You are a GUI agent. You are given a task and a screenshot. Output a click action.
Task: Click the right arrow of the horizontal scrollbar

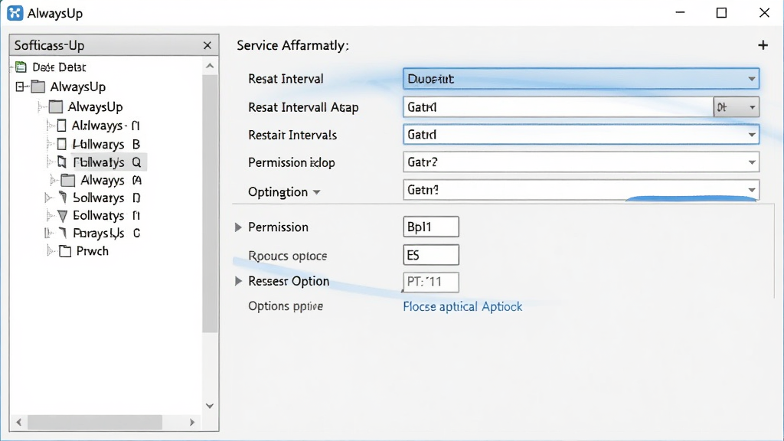[192, 423]
